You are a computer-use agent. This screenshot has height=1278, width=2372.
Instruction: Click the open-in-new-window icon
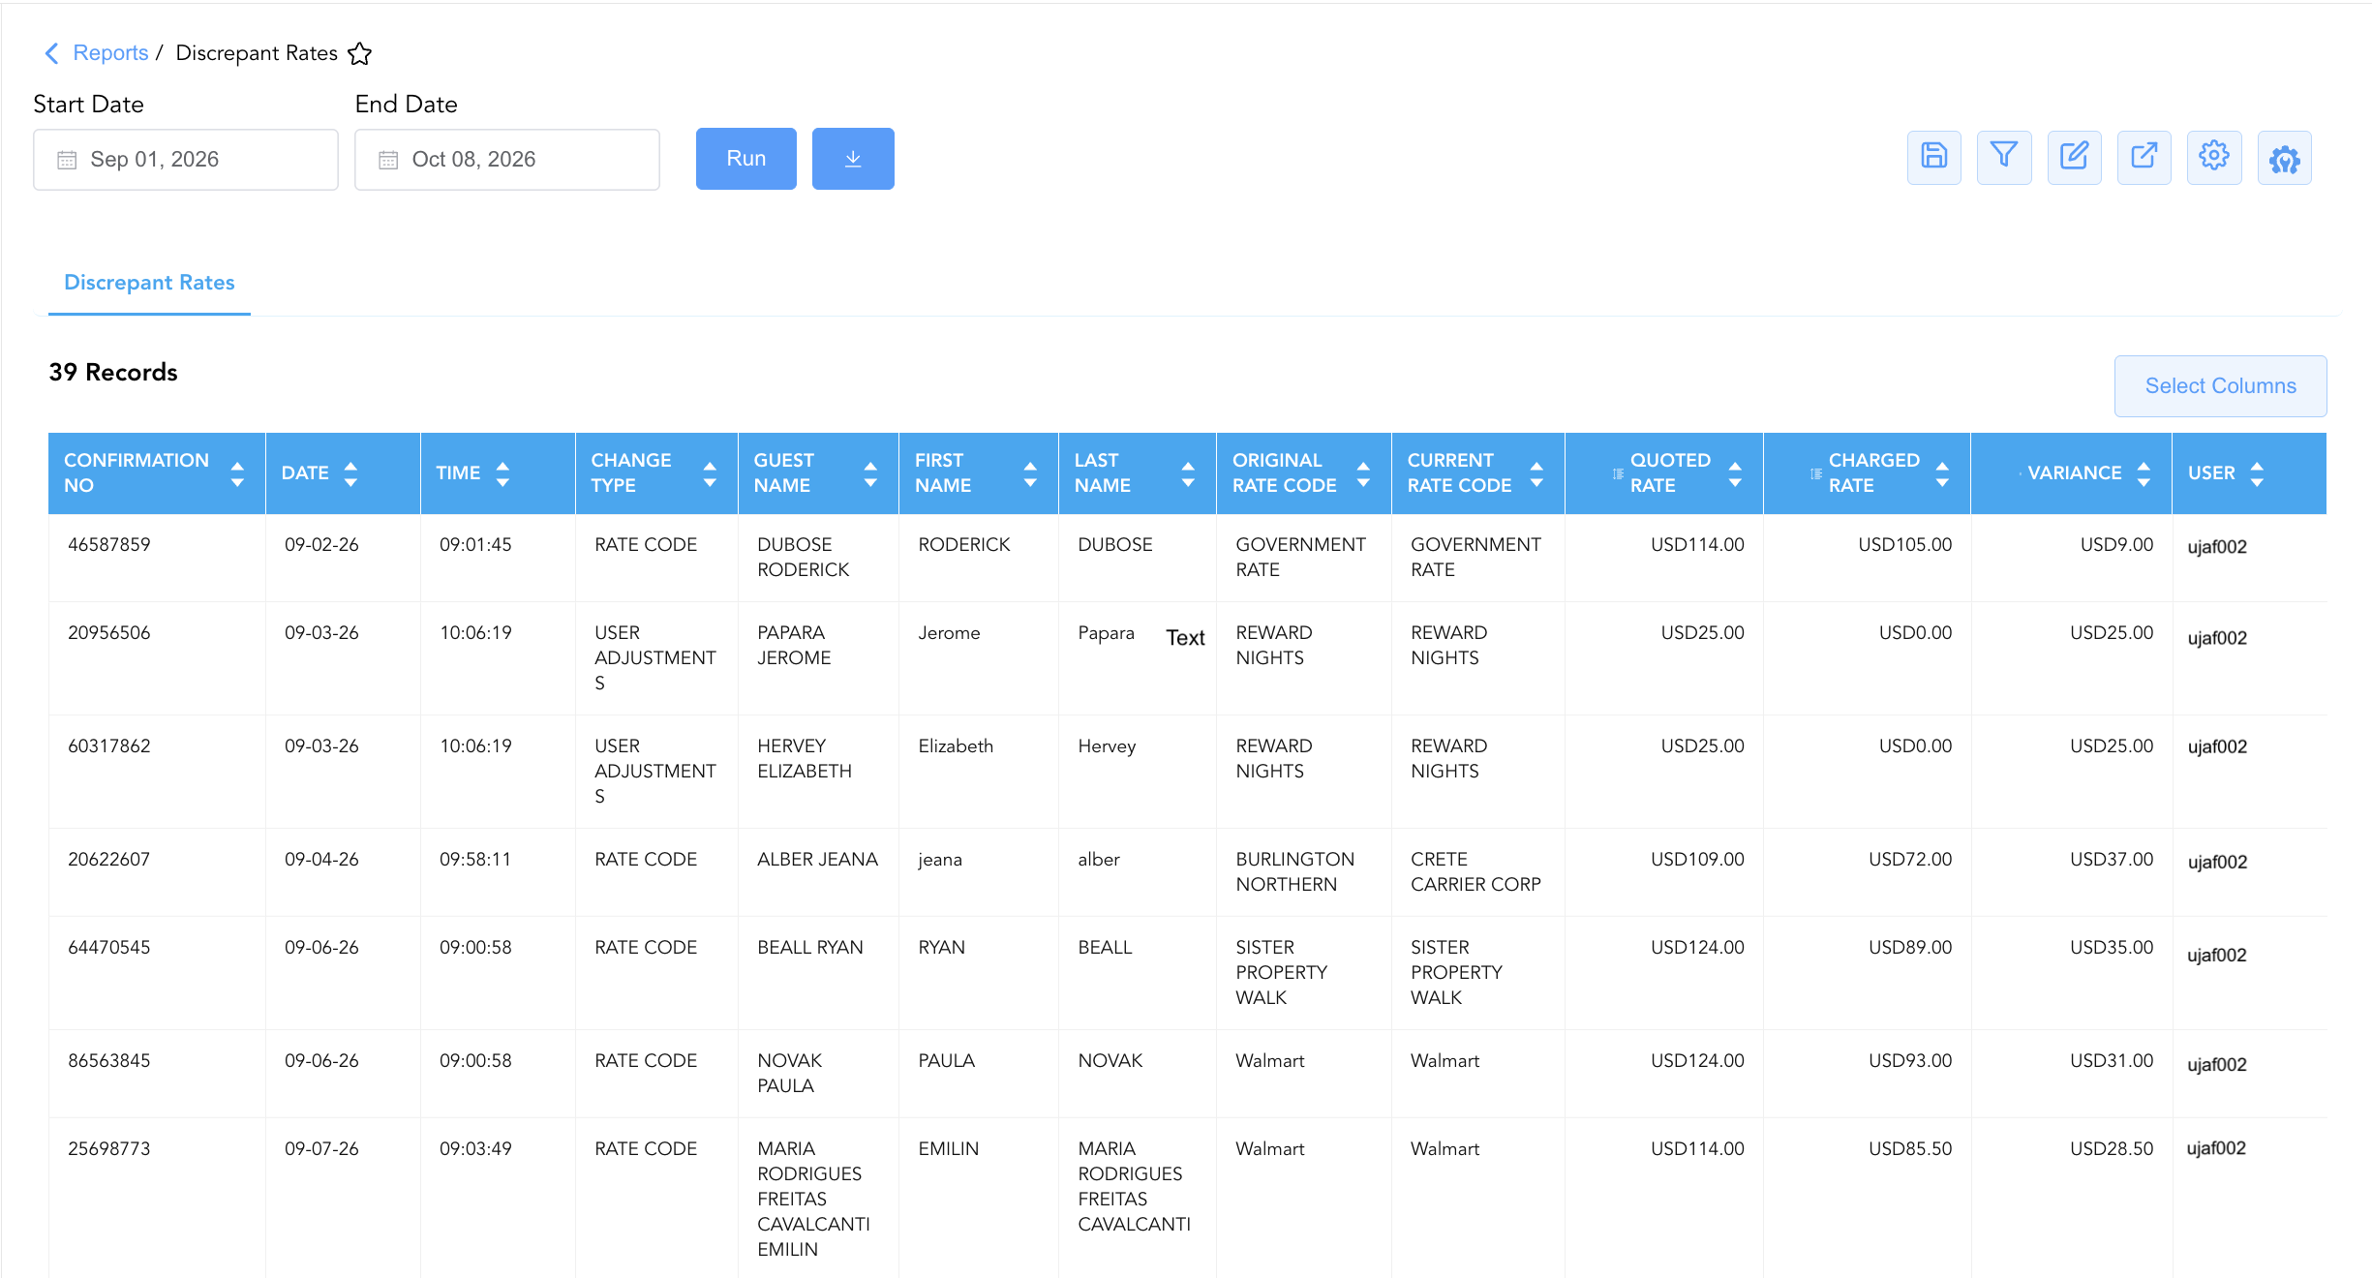click(x=2144, y=157)
